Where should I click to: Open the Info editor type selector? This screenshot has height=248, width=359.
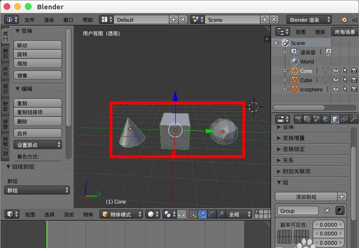point(12,20)
